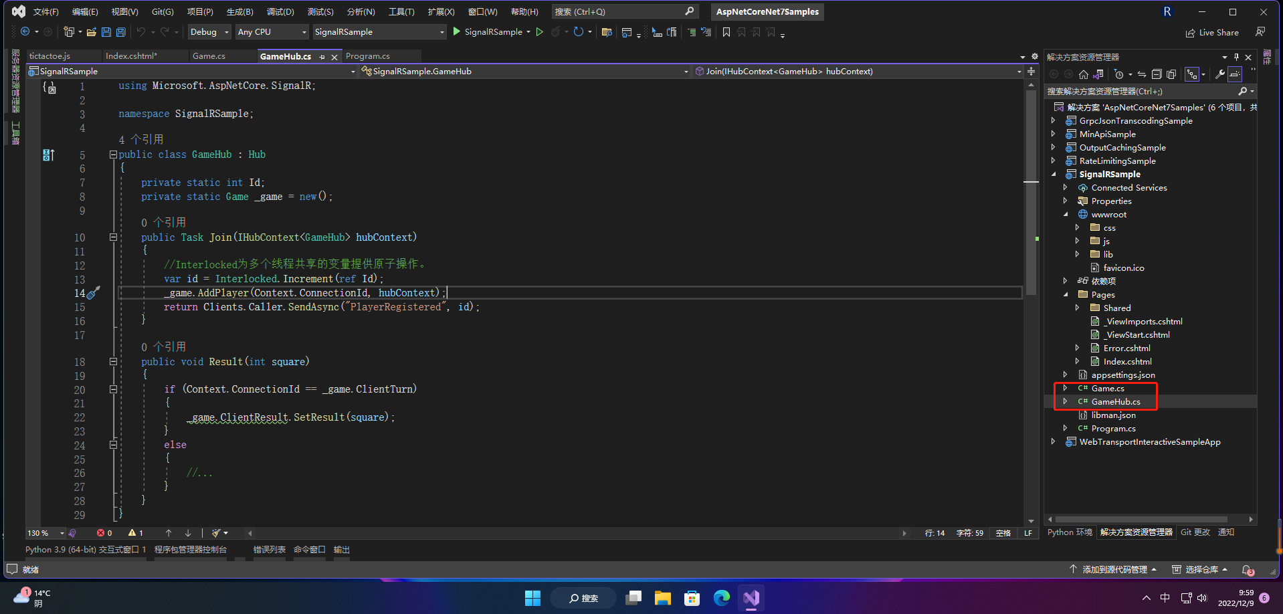The image size is (1283, 614).
Task: Click the restart/refresh browser link icon
Action: click(579, 32)
